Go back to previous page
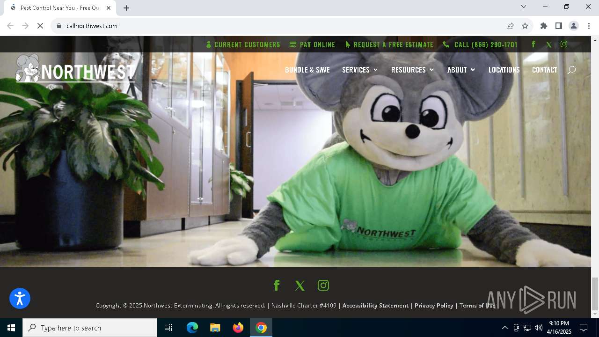 pos(10,26)
